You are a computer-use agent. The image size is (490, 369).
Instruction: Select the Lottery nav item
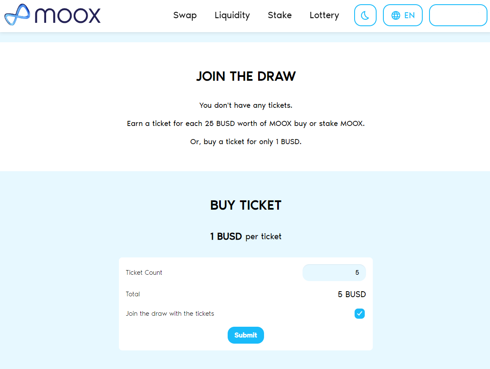(x=324, y=15)
